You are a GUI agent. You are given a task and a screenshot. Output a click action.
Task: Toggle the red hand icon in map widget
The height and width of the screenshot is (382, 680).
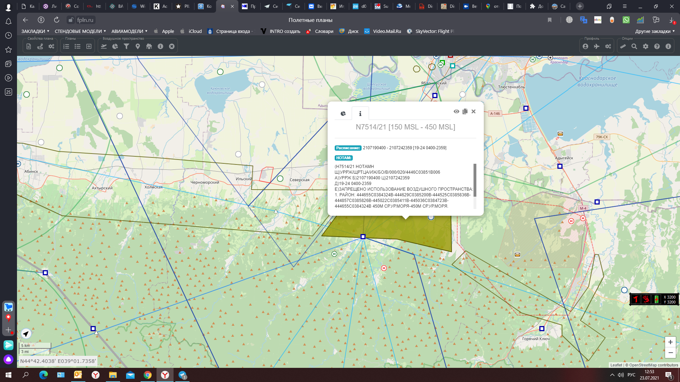646,299
